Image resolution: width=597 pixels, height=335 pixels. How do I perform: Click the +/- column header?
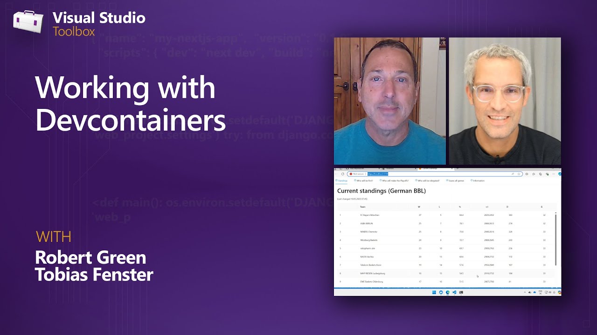487,207
